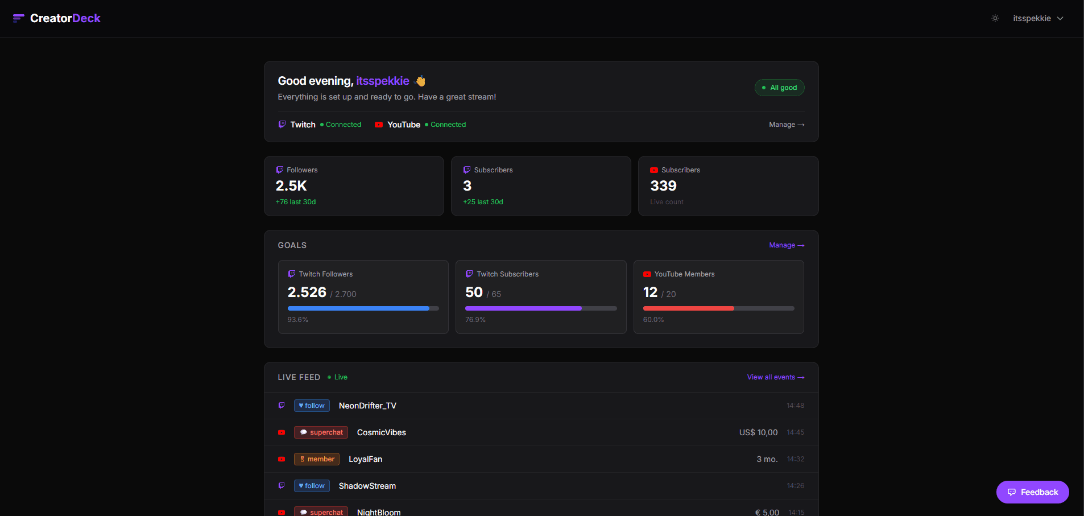Click NeonDrifter_TV username
This screenshot has height=516, width=1084.
367,406
